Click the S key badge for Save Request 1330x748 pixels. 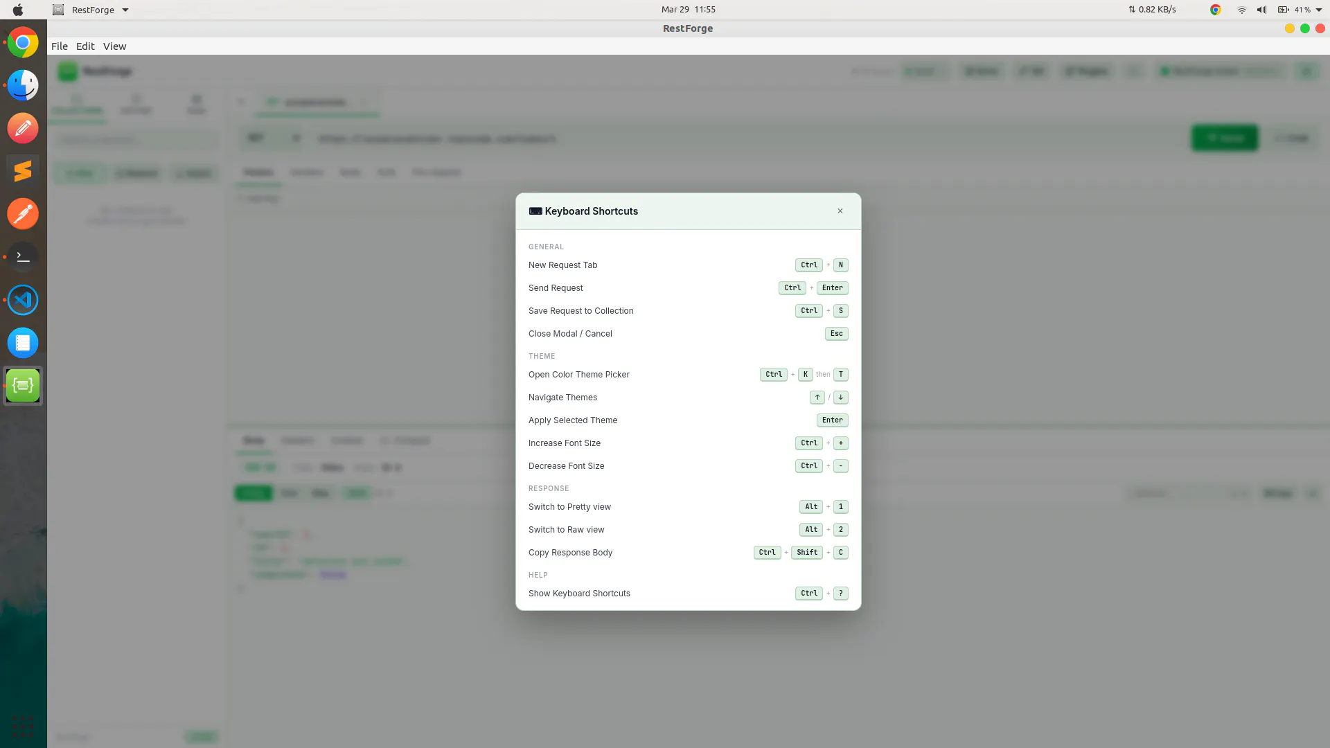point(841,311)
